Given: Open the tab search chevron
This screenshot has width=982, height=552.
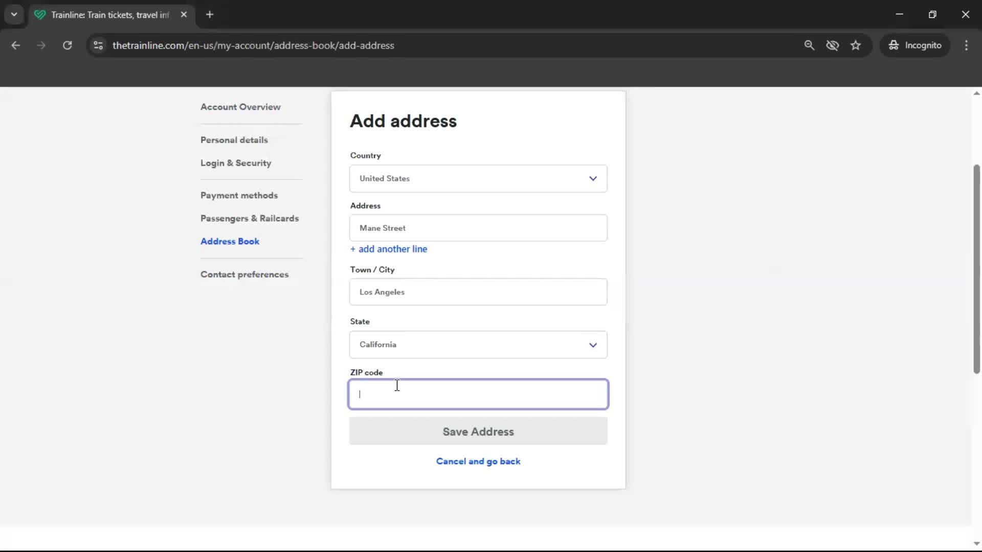Looking at the screenshot, I should (x=14, y=14).
